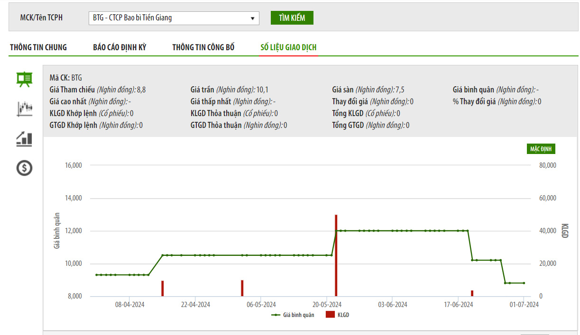Hide the KLGD series via legend
Viewport: 580px width, 335px height.
338,315
